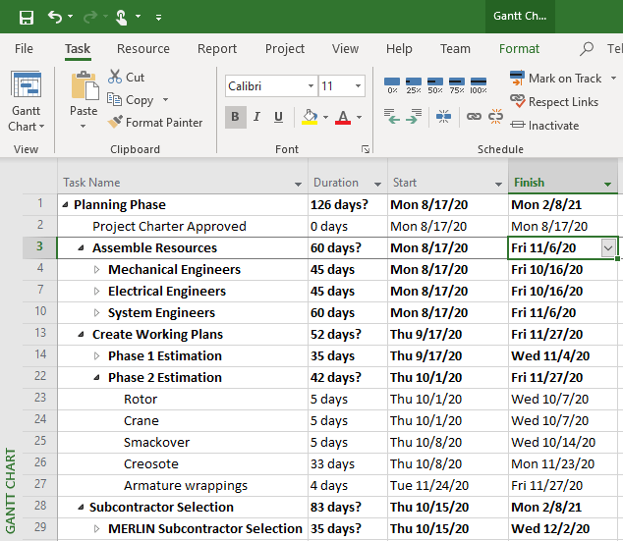This screenshot has width=623, height=541.
Task: Click the Copy icon
Action: (114, 99)
